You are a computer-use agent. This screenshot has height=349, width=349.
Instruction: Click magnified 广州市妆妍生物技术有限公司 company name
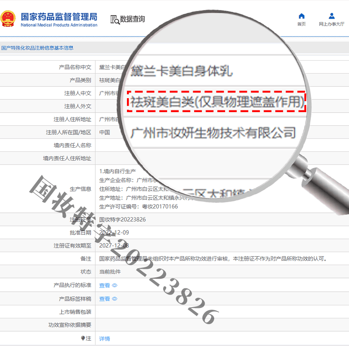tap(213, 133)
